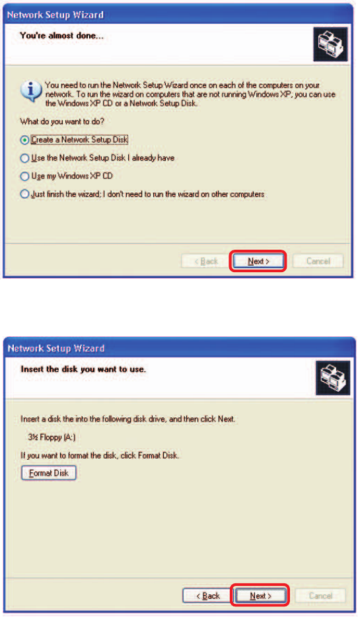
Task: Click the What do you want to do text
Action: click(62, 122)
